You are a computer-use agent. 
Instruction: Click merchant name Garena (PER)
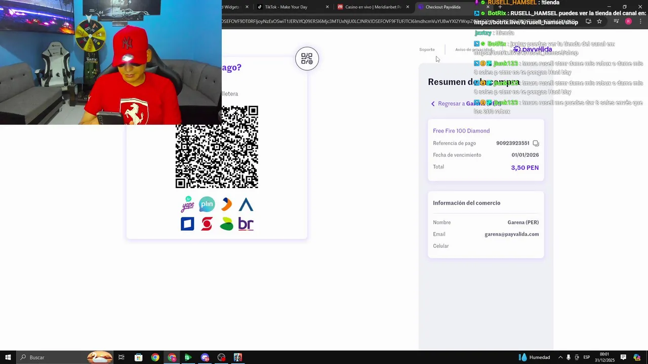coord(523,222)
